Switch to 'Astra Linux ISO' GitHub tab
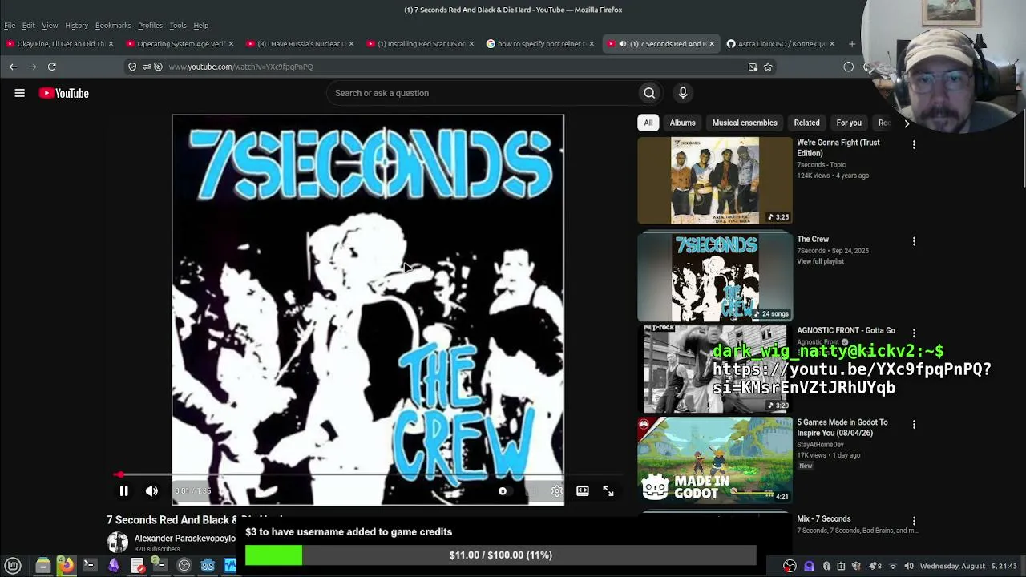1026x577 pixels. click(780, 44)
